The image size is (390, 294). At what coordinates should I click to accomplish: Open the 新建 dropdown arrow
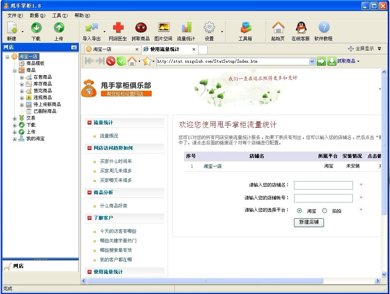point(22,32)
